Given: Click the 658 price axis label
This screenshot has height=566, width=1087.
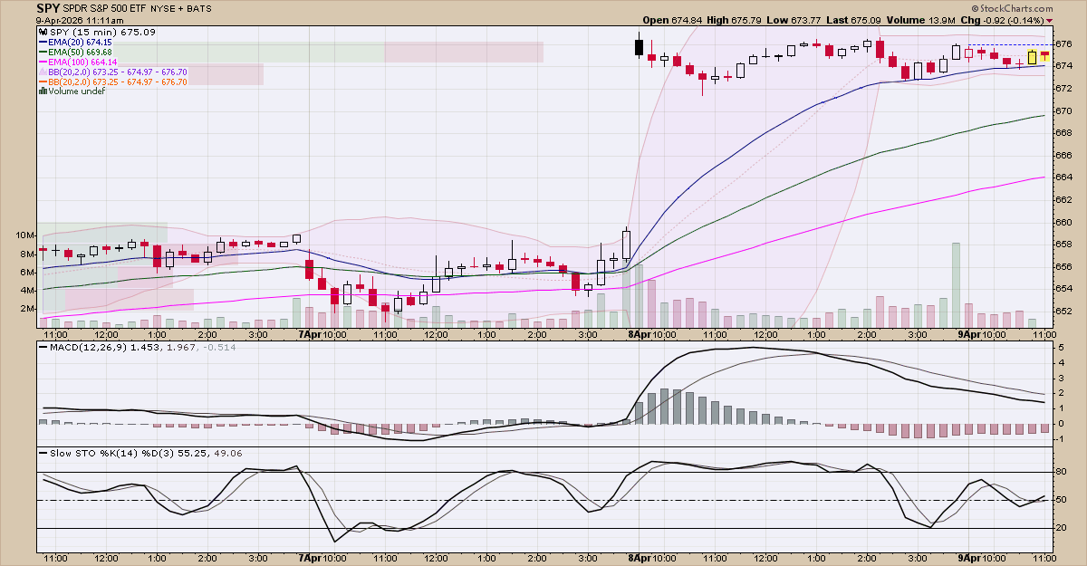Looking at the screenshot, I should [x=1065, y=245].
